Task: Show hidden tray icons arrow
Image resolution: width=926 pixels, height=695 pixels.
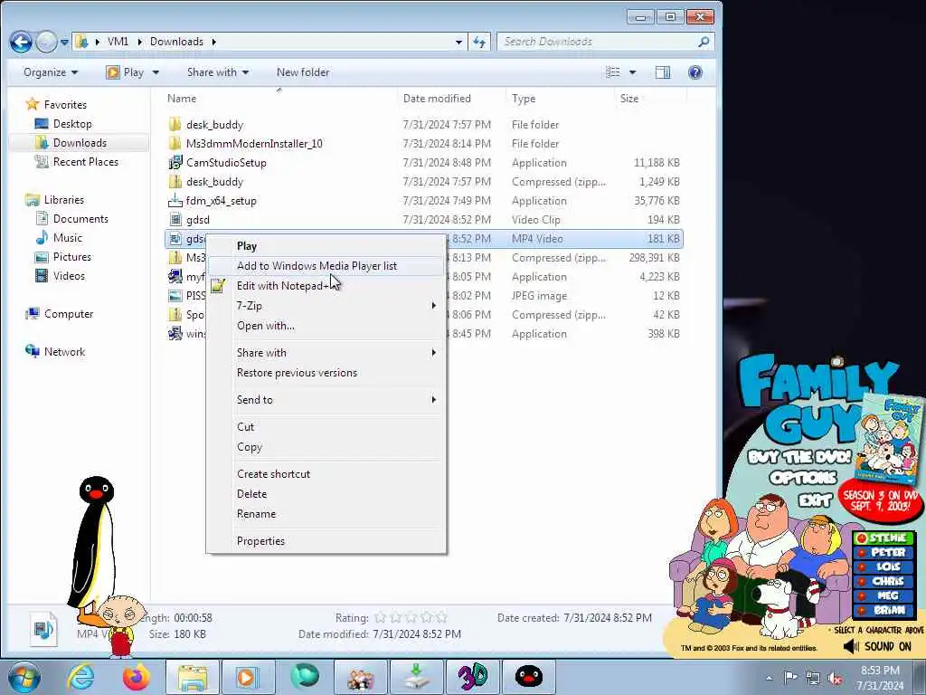Action: 769,679
